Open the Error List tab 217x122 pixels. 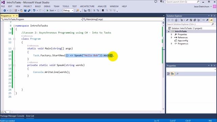30,116
